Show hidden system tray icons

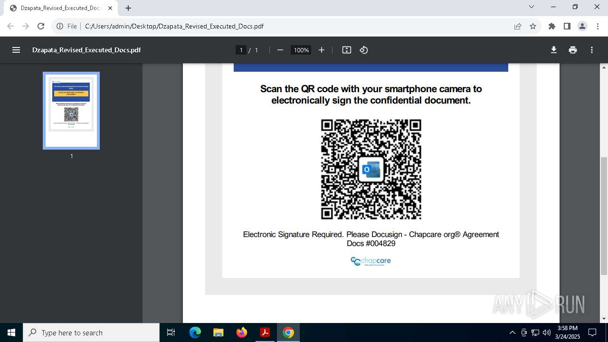(512, 332)
